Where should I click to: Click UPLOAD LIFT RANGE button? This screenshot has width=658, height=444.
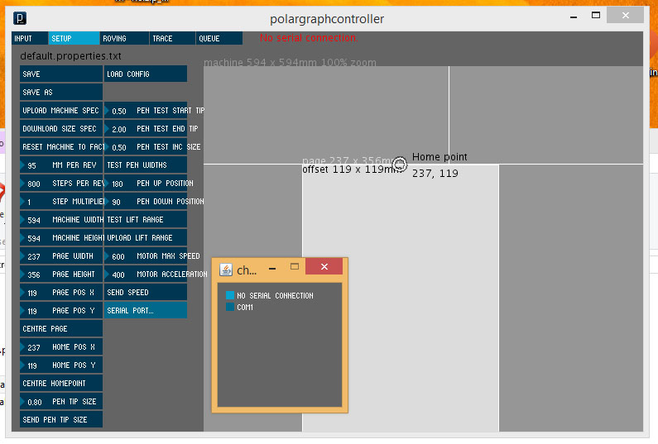(x=146, y=238)
